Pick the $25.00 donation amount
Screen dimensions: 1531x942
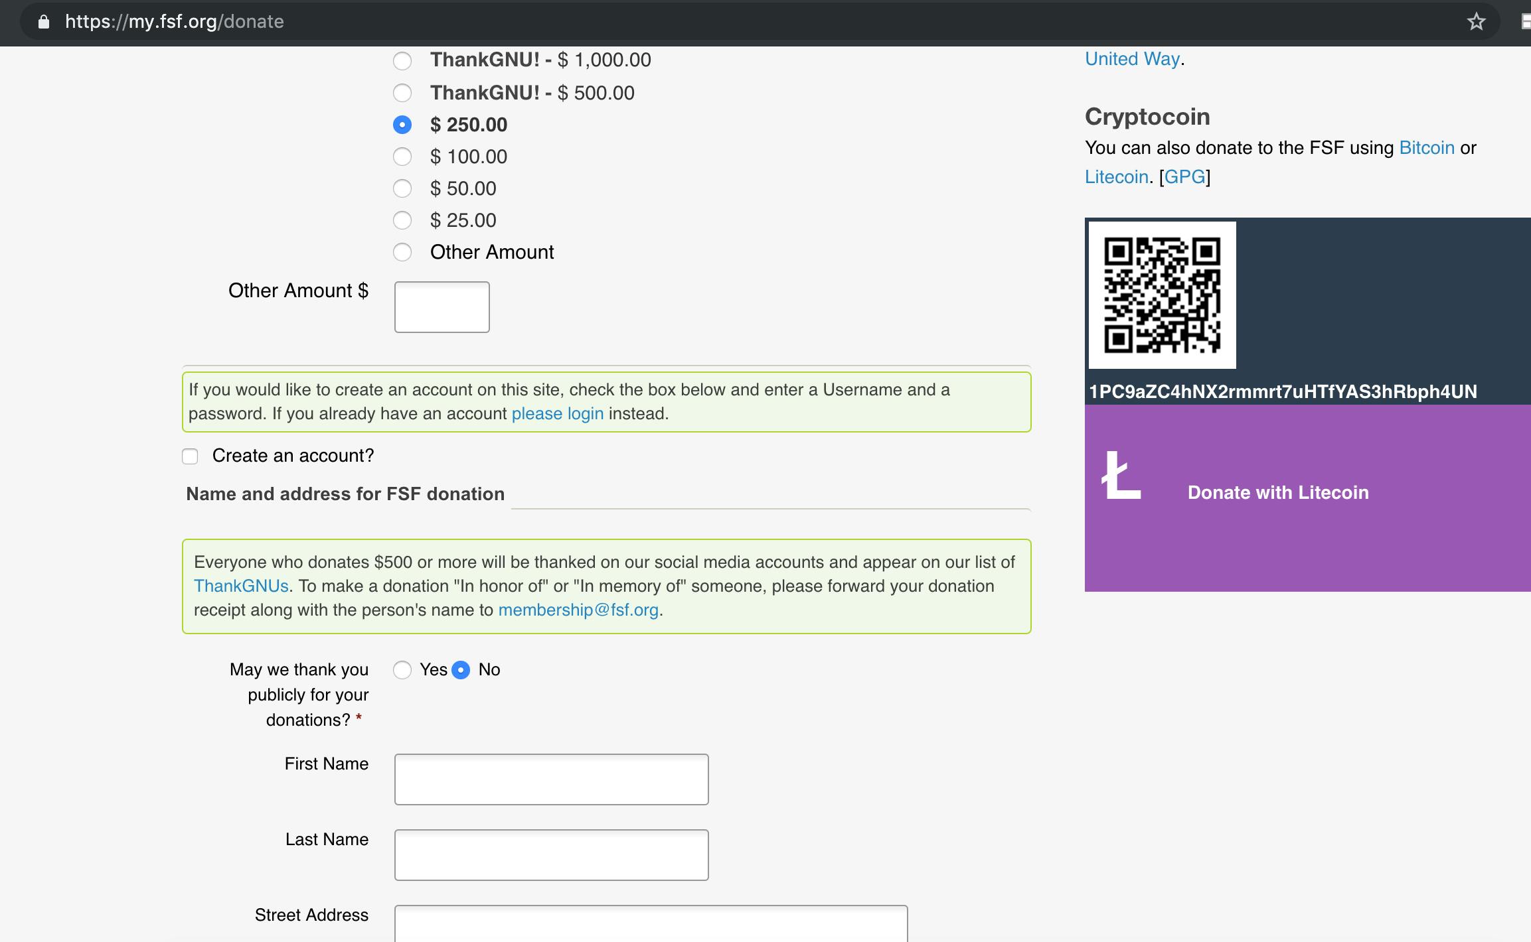coord(402,220)
